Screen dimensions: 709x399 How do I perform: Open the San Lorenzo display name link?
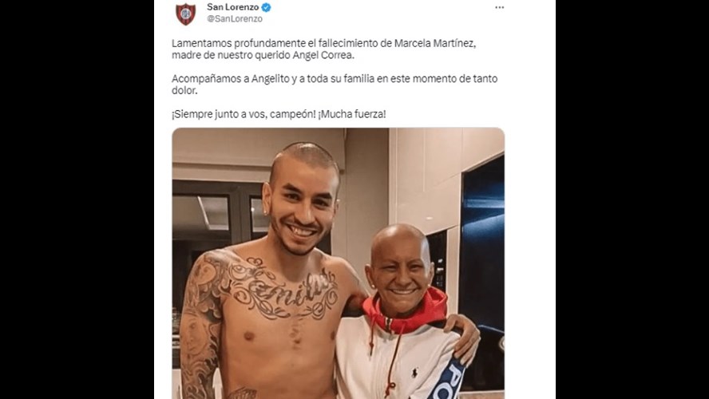(233, 7)
